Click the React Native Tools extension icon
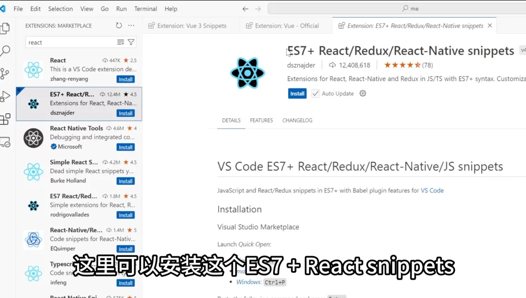This screenshot has height=298, width=526. click(x=33, y=138)
